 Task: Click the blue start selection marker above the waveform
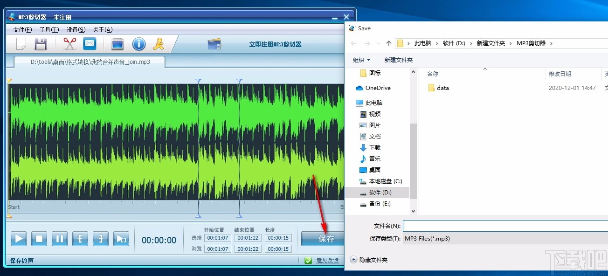(198, 80)
